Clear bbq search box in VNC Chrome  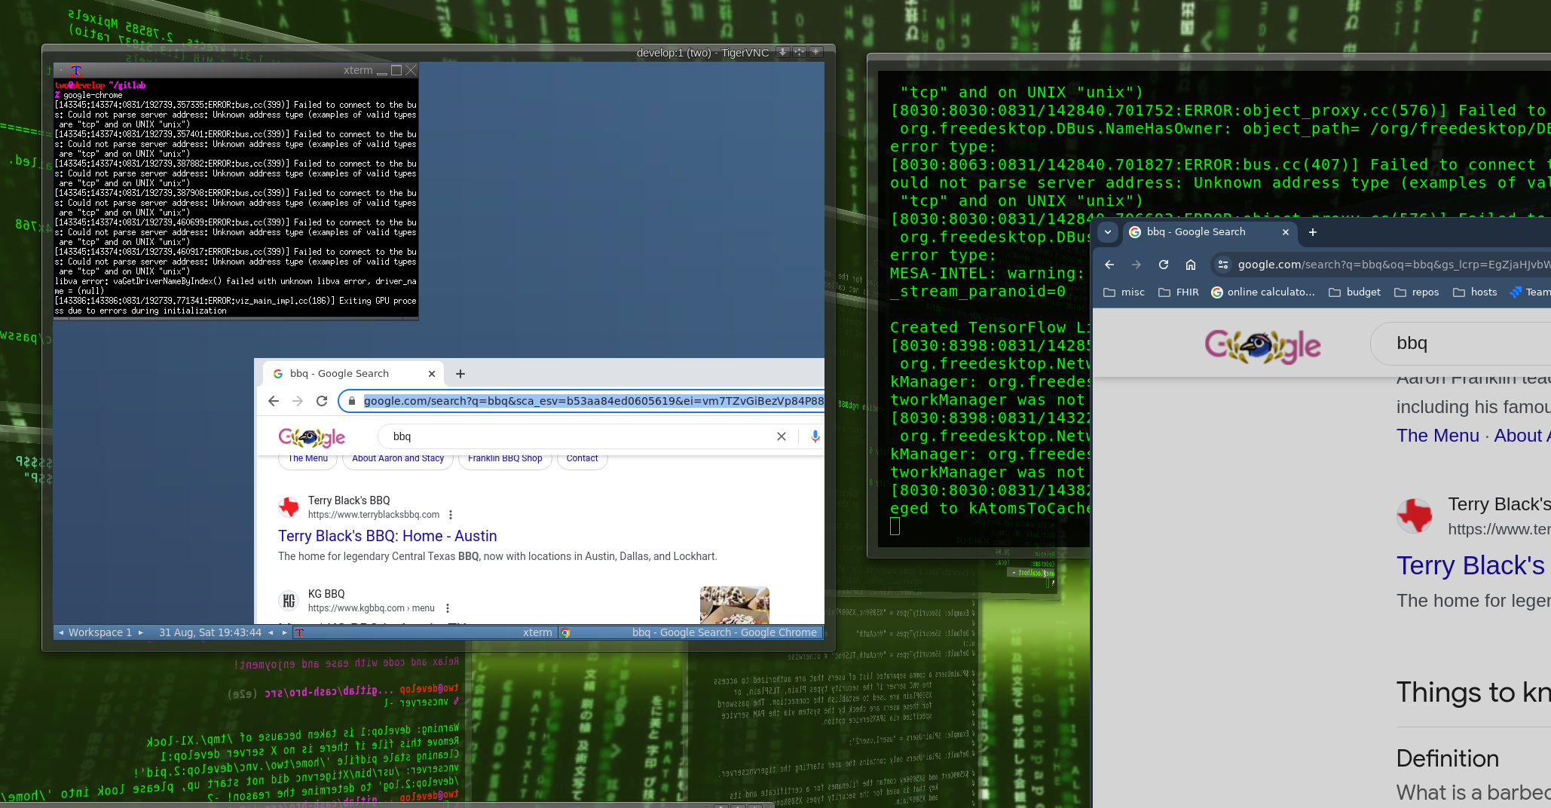coord(782,436)
